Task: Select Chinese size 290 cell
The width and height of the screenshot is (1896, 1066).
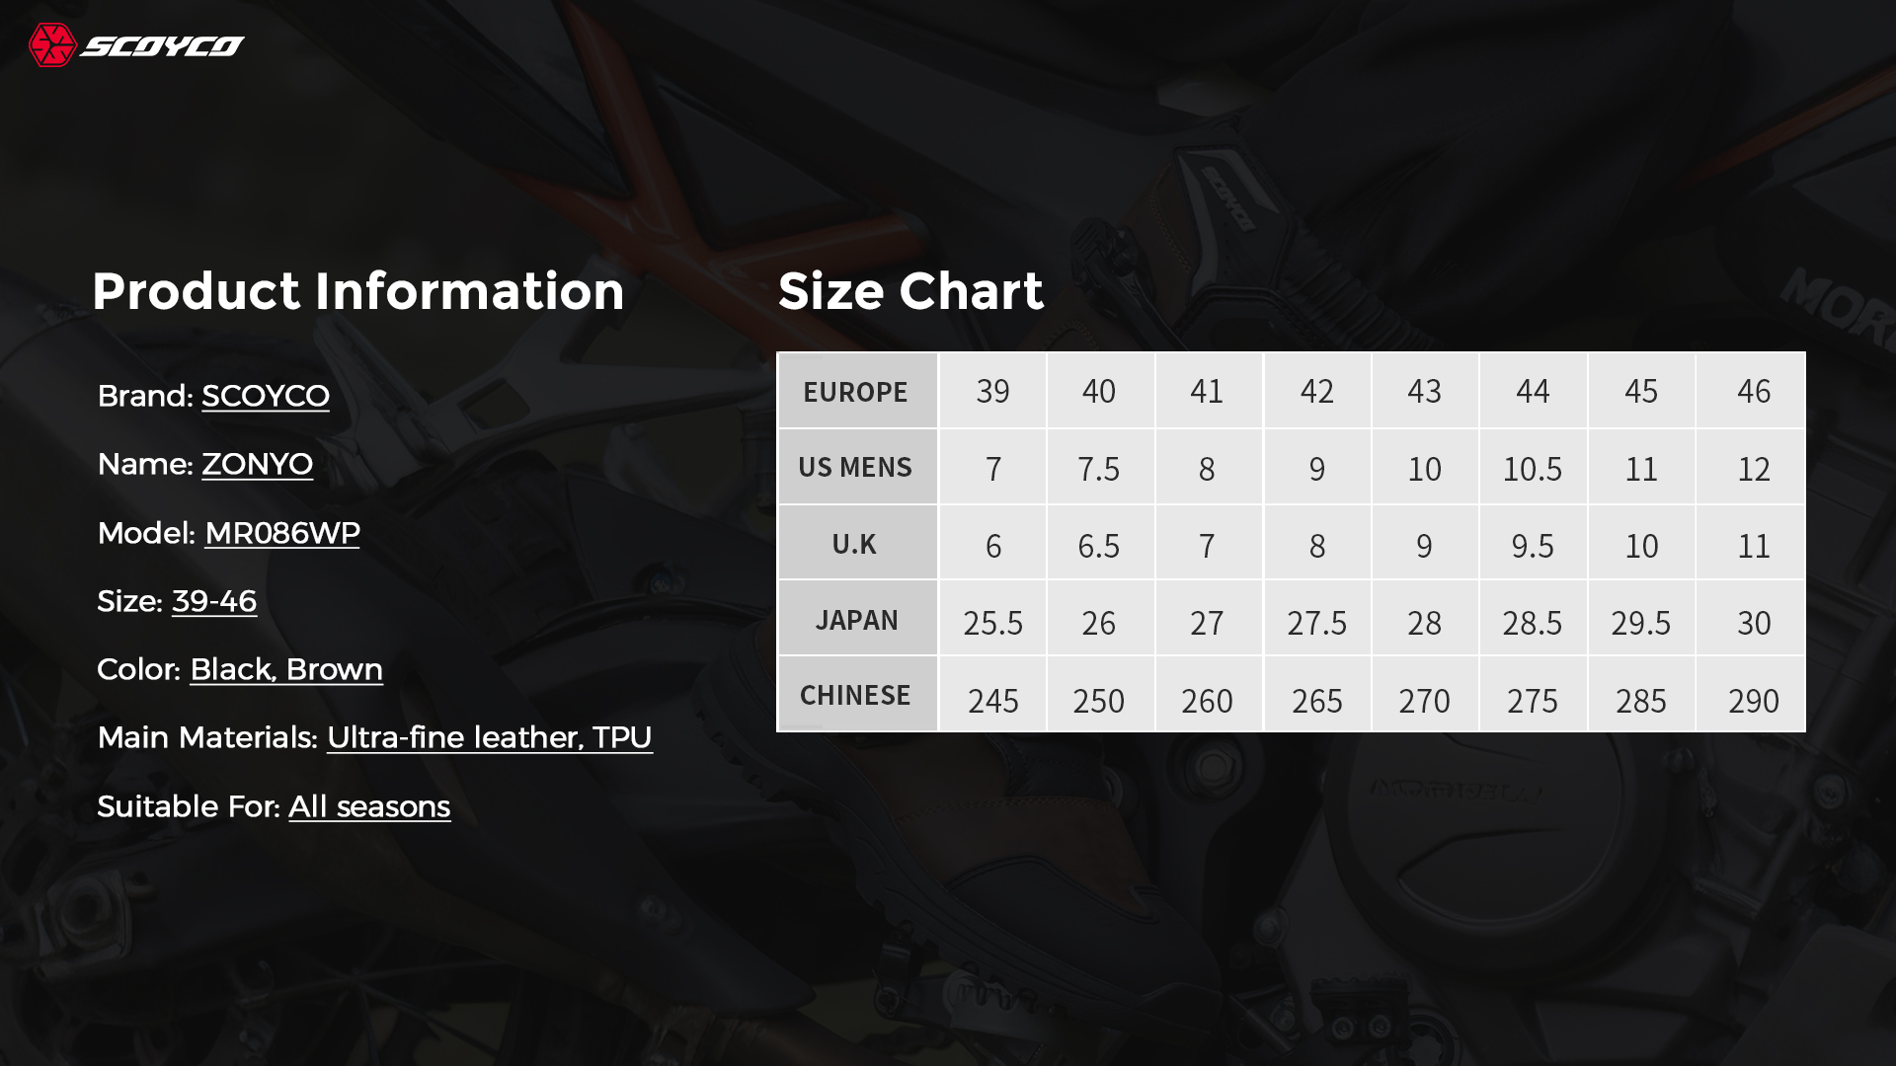Action: pos(1751,695)
